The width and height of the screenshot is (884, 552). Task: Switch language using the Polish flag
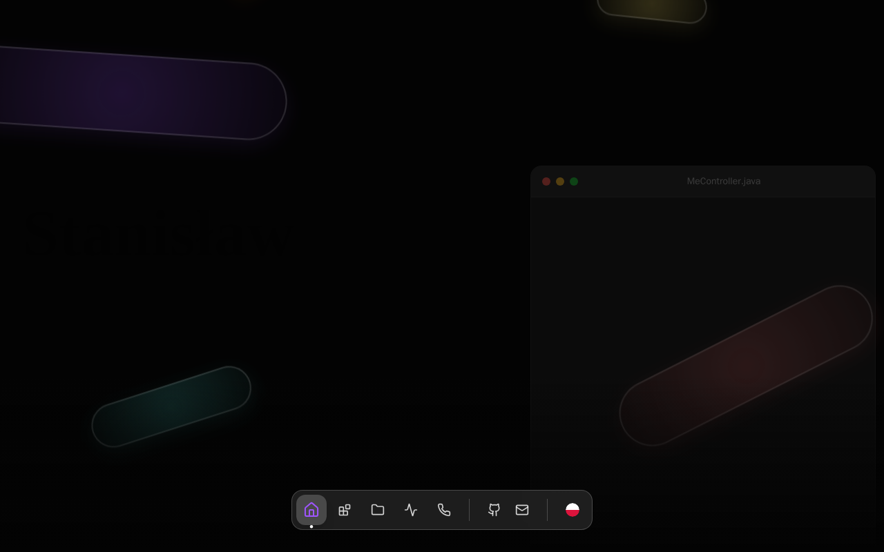coord(573,510)
